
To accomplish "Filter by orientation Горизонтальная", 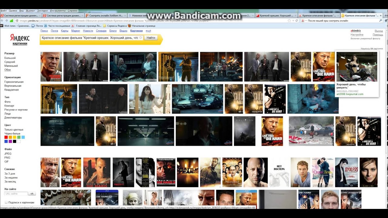I will coord(14,82).
